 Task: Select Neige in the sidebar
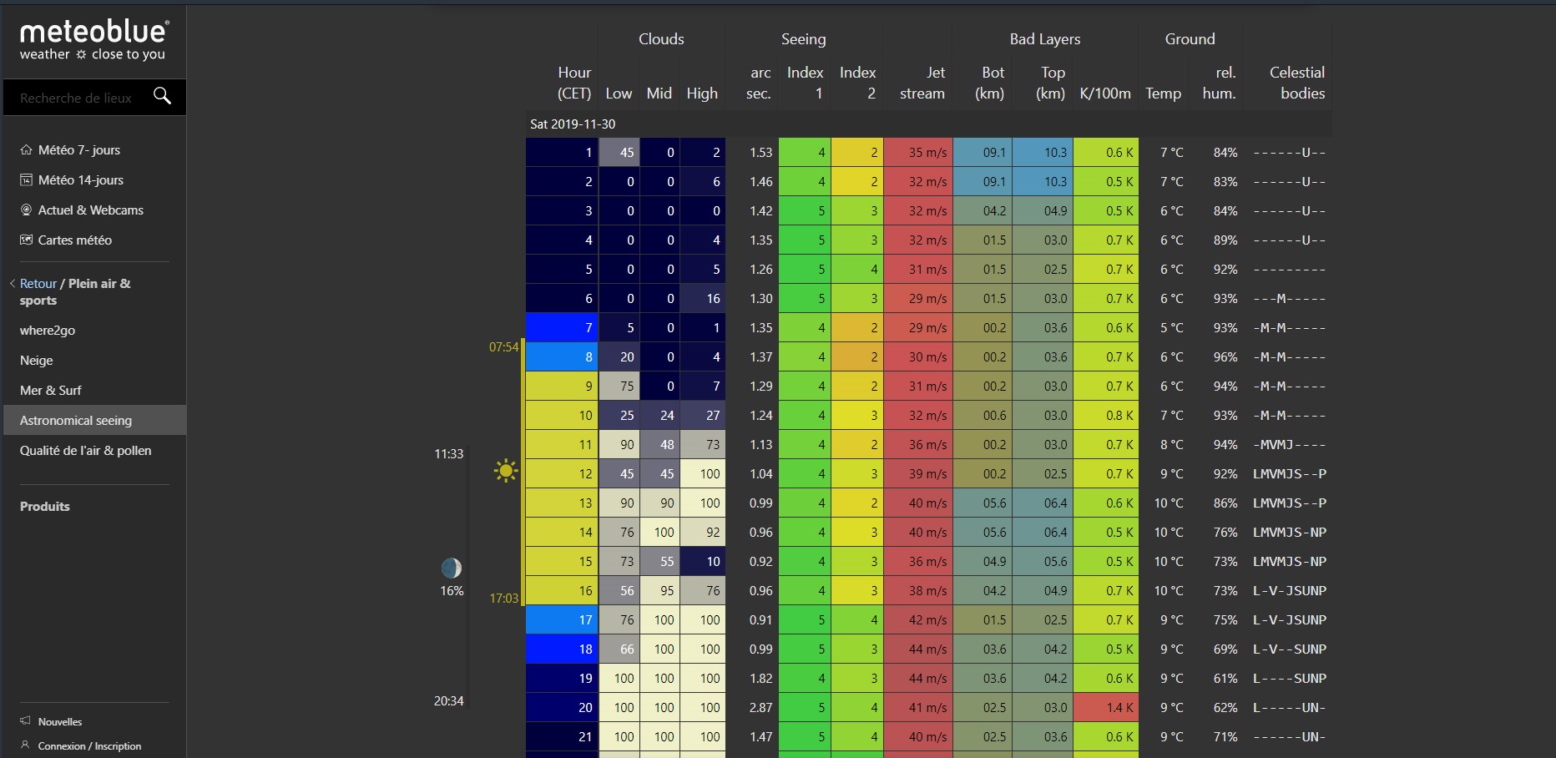[x=37, y=361]
